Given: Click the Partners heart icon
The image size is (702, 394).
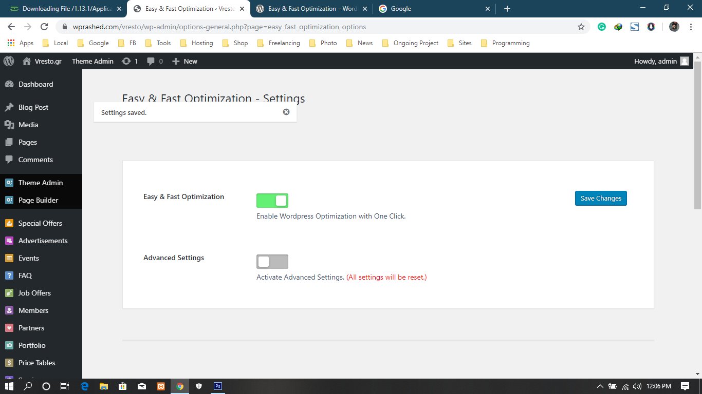Looking at the screenshot, I should pos(9,328).
